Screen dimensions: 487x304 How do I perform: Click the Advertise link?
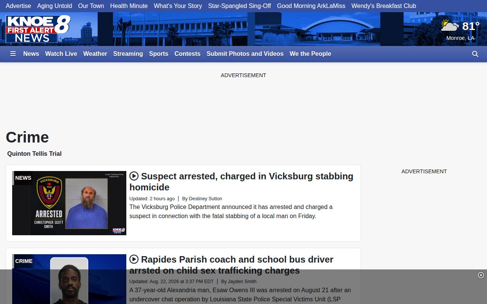pyautogui.click(x=18, y=6)
